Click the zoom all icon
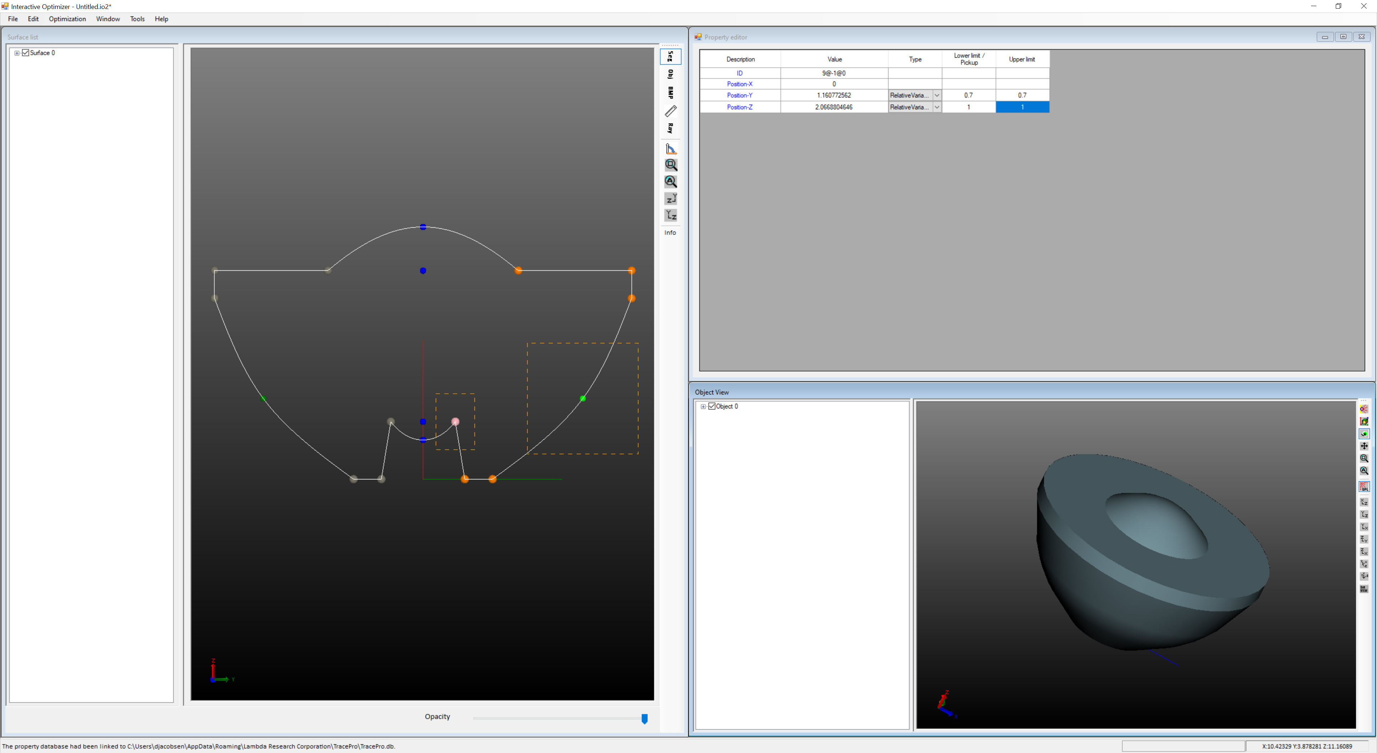Screen dimensions: 1377x753 (x=671, y=182)
